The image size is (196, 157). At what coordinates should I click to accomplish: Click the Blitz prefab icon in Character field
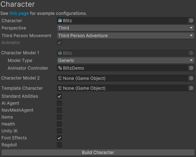(60, 20)
